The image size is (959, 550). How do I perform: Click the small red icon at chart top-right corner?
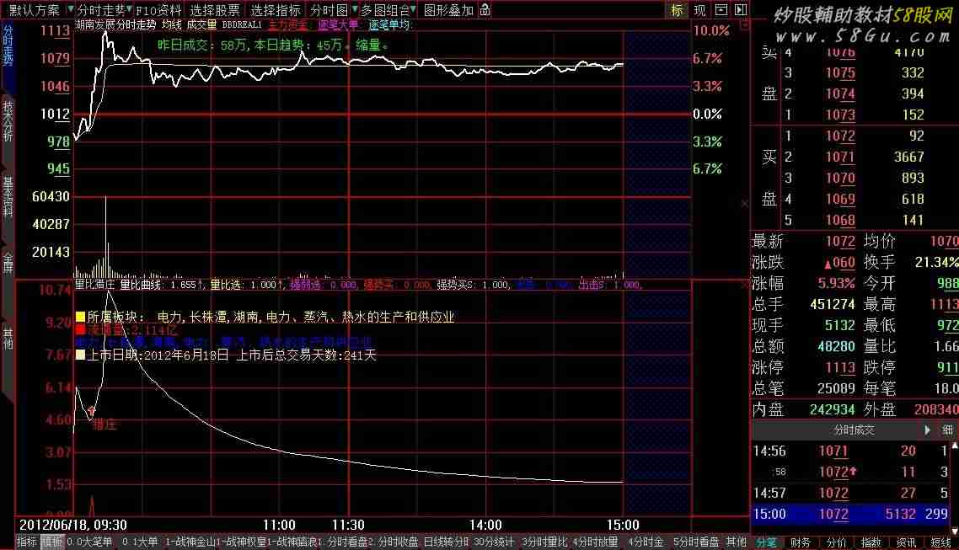[744, 25]
